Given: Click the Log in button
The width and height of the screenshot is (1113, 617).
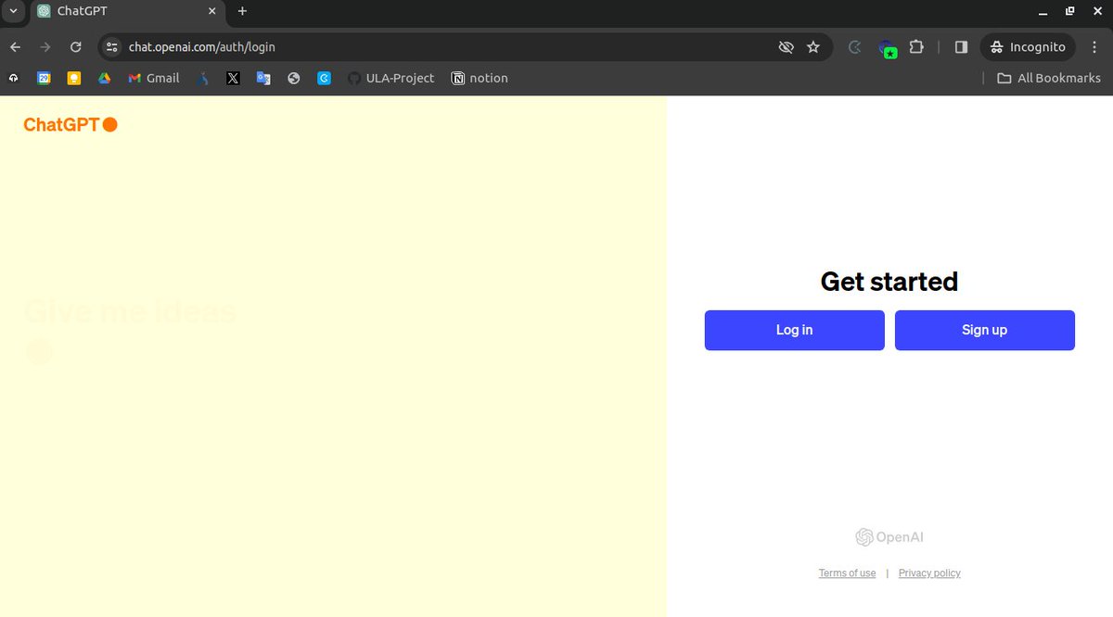Looking at the screenshot, I should click(x=795, y=330).
